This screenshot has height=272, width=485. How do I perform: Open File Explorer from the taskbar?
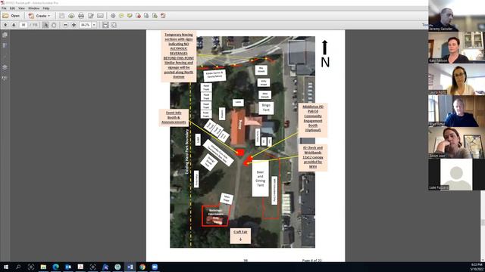click(x=43, y=267)
